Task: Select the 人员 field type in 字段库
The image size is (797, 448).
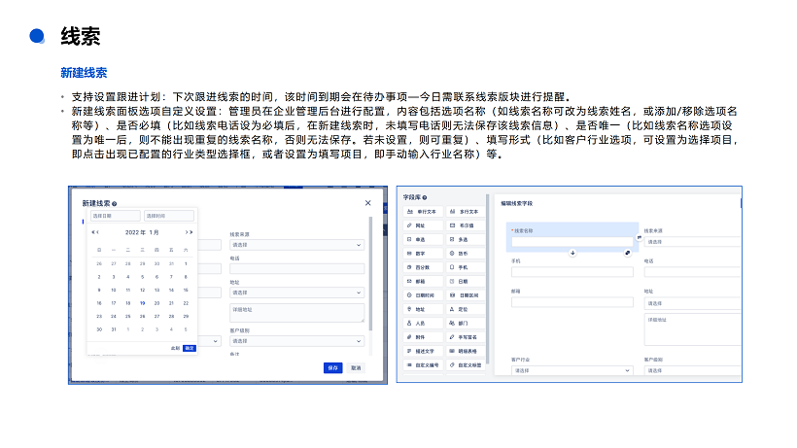Action: click(423, 323)
